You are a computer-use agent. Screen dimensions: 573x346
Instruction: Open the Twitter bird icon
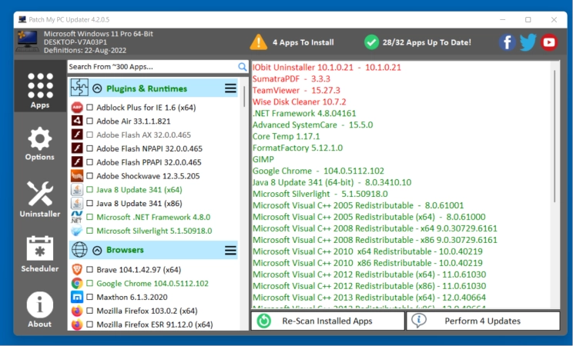pyautogui.click(x=528, y=42)
